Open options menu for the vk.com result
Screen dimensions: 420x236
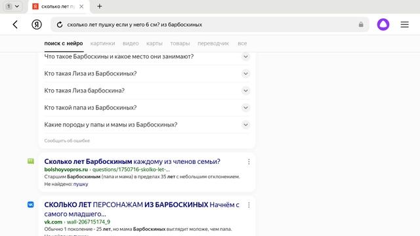(x=249, y=205)
